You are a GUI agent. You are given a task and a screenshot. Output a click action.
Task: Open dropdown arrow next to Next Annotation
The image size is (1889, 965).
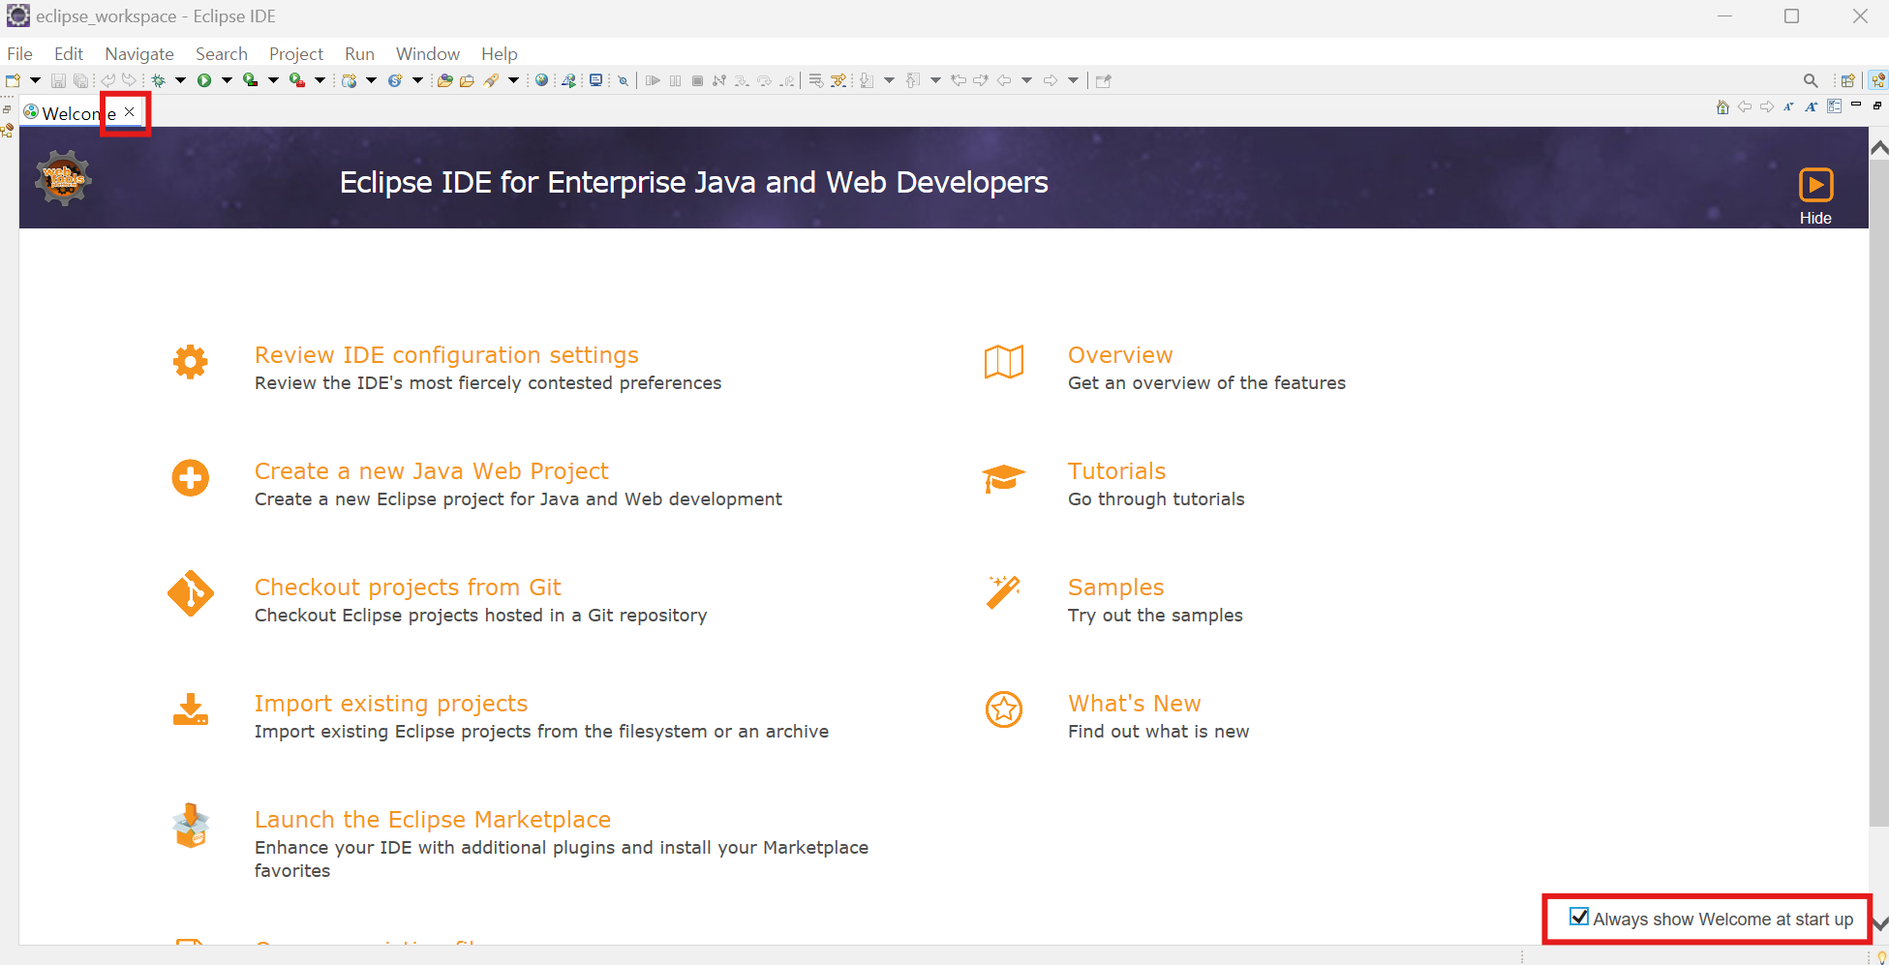pos(889,80)
